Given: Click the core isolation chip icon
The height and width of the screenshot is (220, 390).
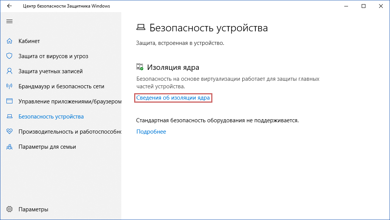Looking at the screenshot, I should [140, 67].
